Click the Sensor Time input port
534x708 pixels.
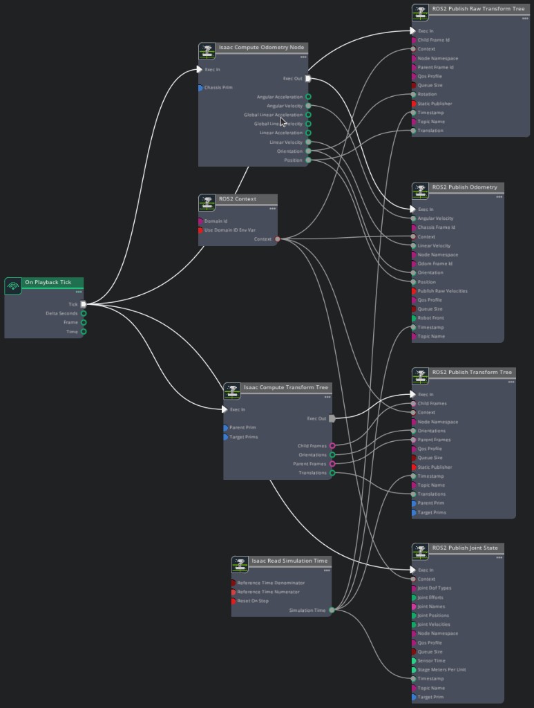413,660
